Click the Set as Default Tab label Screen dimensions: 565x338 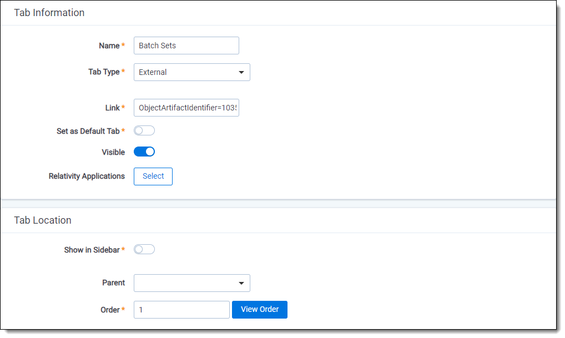point(88,132)
